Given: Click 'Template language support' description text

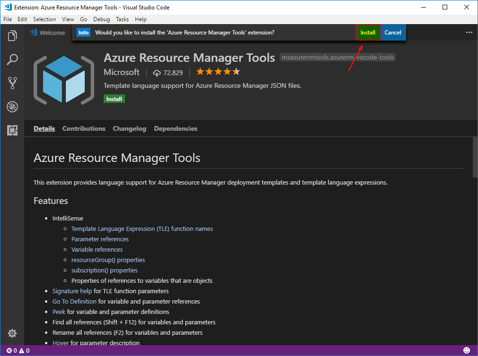Looking at the screenshot, I should coord(203,85).
